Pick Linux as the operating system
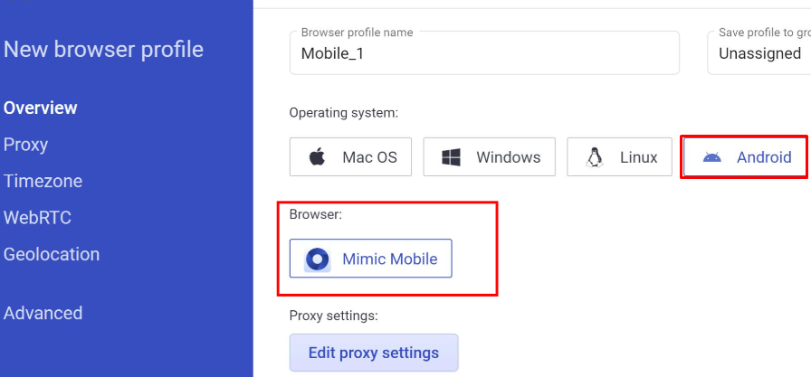Viewport: 811px width, 377px height. click(x=620, y=157)
